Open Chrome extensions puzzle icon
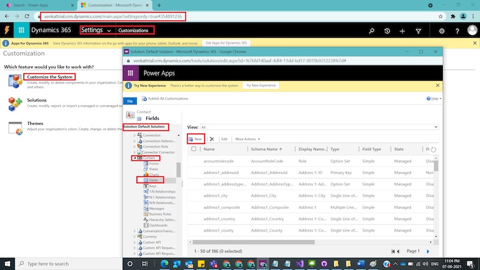This screenshot has height=270, width=480. click(453, 17)
